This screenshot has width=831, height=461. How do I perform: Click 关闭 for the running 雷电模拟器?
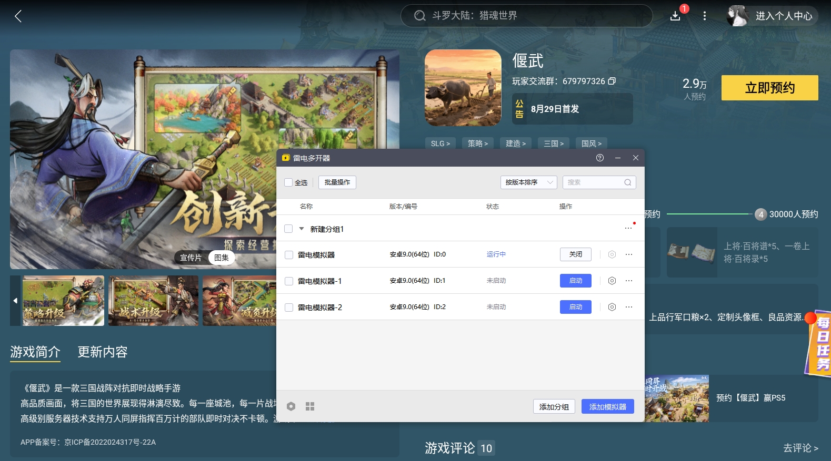(576, 254)
